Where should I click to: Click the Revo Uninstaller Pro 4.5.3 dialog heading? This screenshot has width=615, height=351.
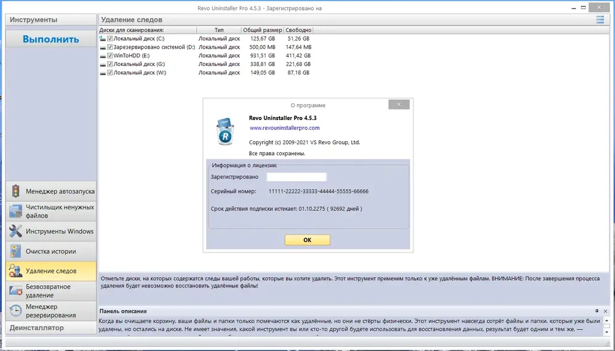[x=282, y=118]
